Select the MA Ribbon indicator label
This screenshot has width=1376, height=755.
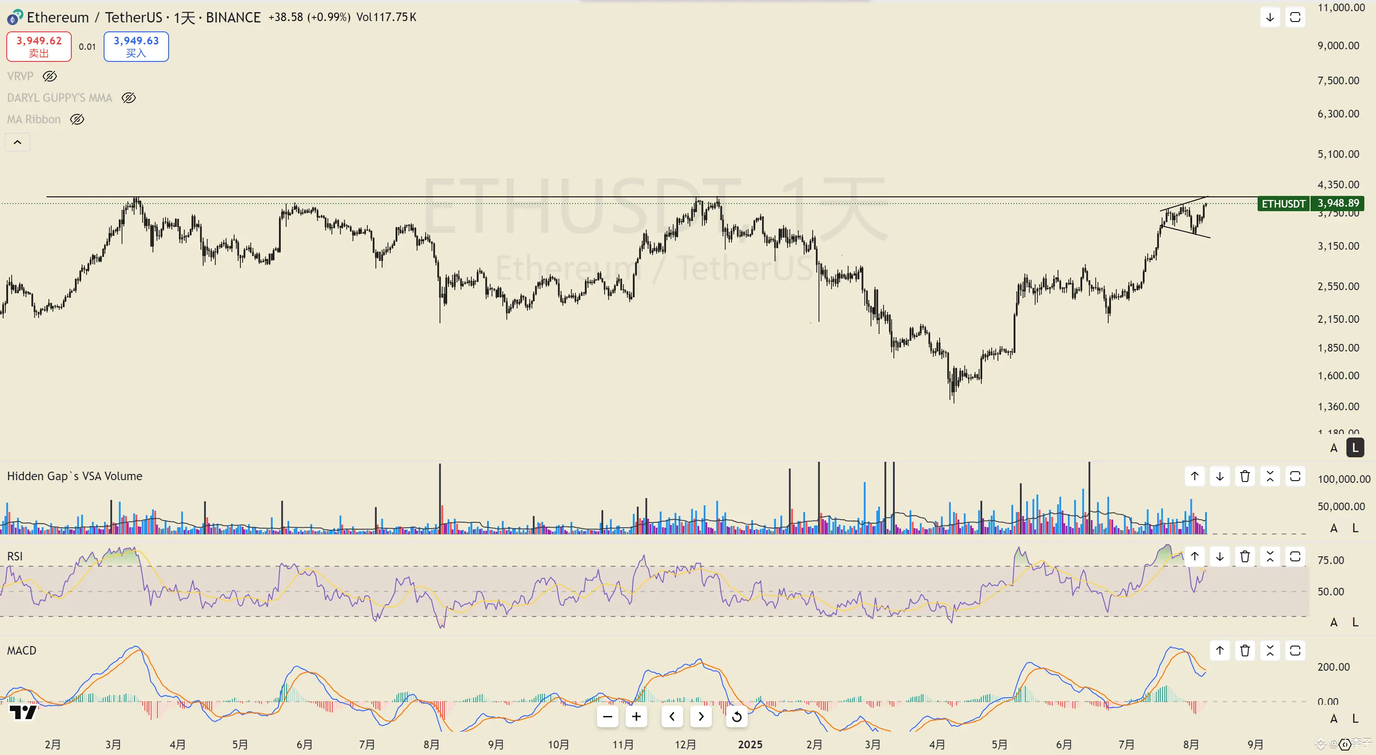(x=34, y=119)
